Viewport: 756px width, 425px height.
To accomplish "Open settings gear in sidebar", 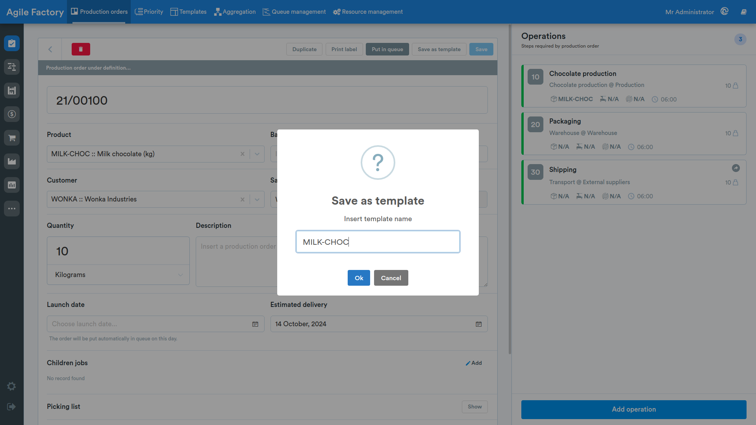I will (x=11, y=386).
